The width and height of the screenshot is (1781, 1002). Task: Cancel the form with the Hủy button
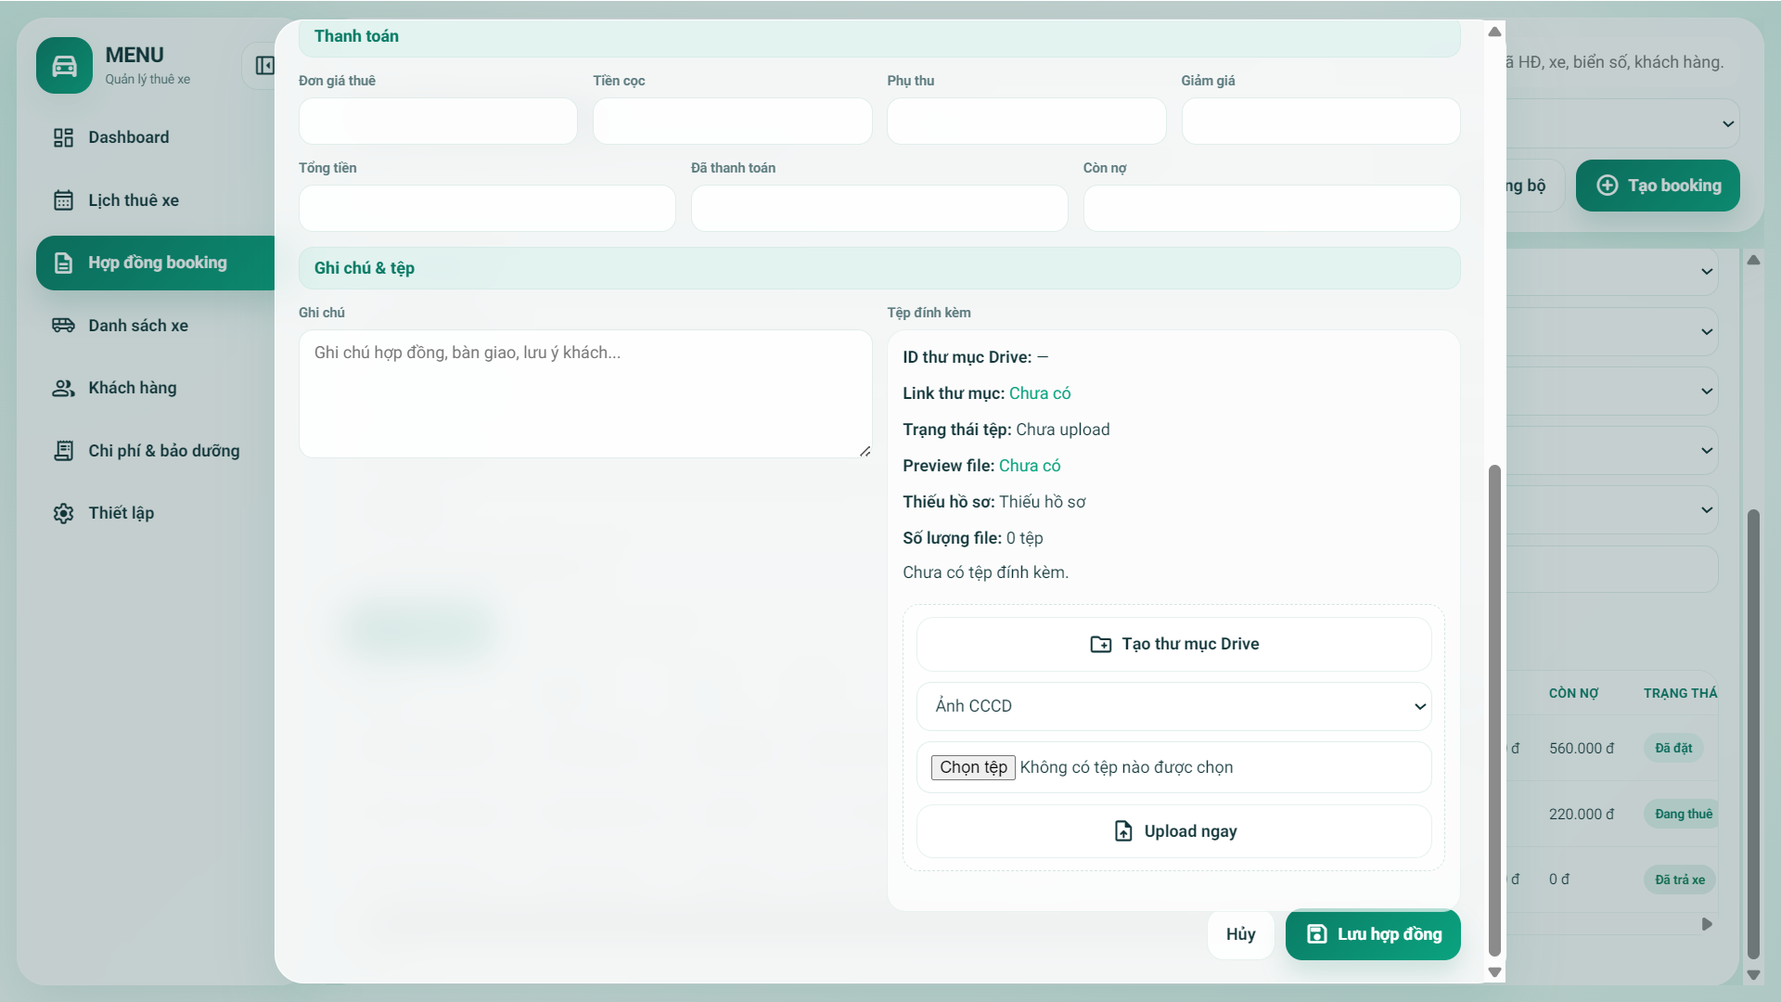(x=1240, y=934)
